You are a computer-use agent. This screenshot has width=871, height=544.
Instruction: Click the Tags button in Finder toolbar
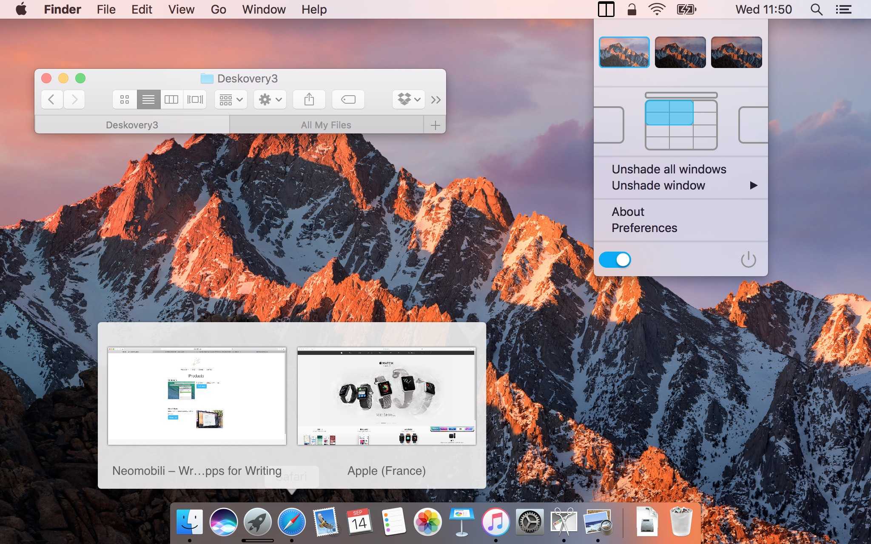click(x=347, y=99)
